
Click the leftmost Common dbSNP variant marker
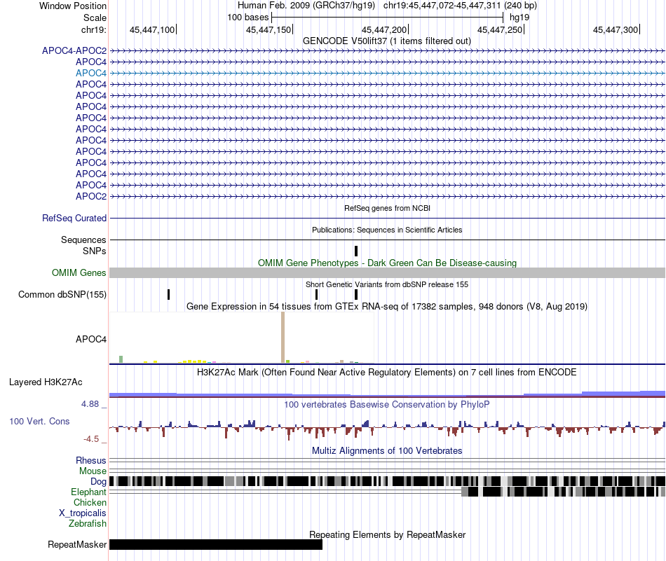(169, 294)
